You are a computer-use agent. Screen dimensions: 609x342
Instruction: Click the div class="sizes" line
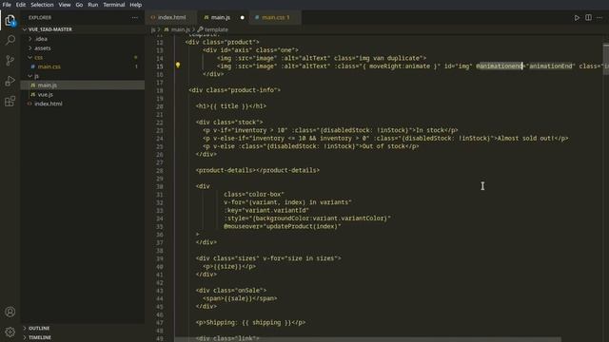(268, 258)
